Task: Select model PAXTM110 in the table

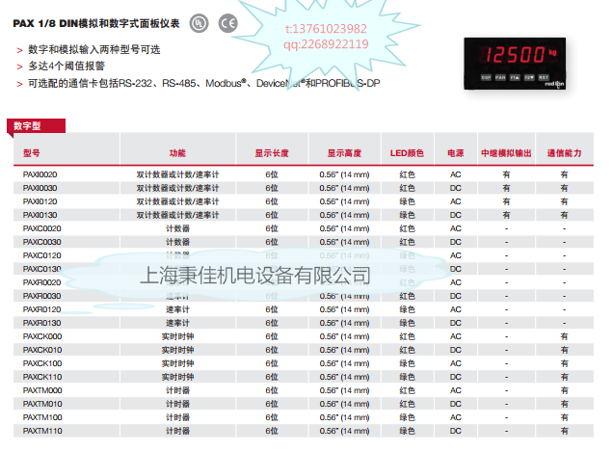Action: click(42, 431)
